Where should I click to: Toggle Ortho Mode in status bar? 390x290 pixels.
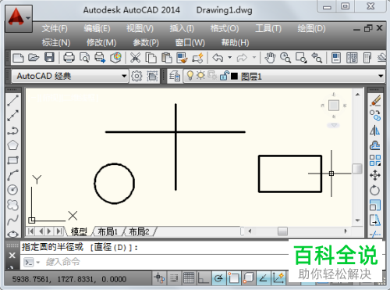point(204,278)
